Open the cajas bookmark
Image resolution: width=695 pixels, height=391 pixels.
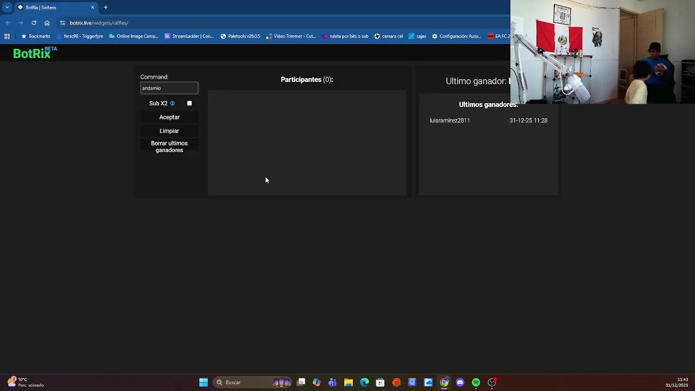click(x=417, y=36)
